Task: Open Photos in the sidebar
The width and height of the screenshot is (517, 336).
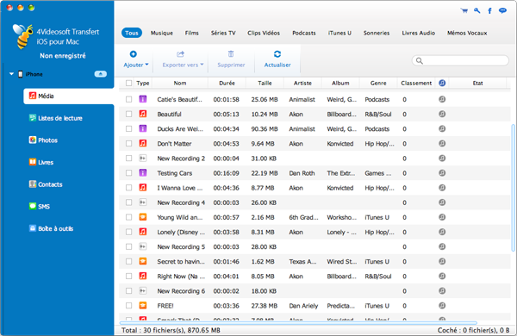Action: coord(43,140)
